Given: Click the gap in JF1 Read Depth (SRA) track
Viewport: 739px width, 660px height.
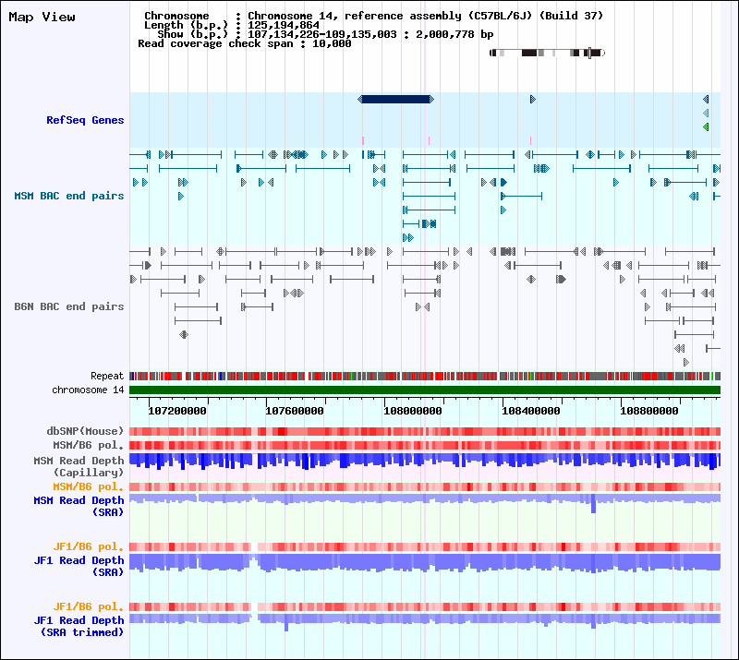Looking at the screenshot, I should (254, 558).
